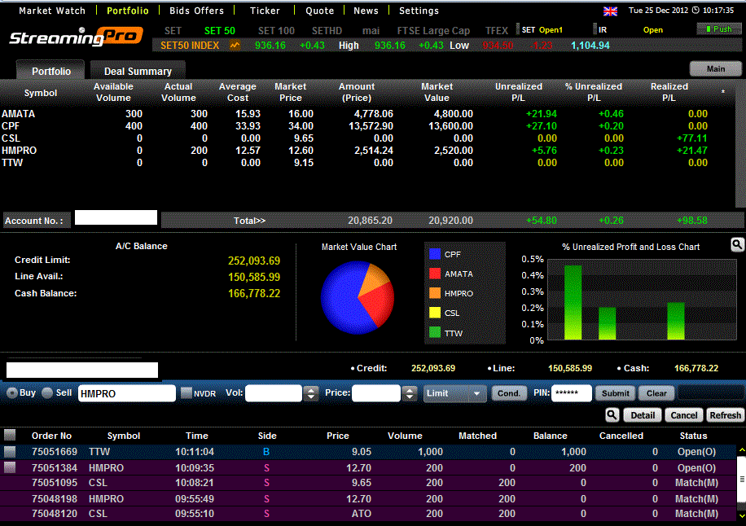Select the mai index tab
Image resolution: width=746 pixels, height=526 pixels.
371,31
